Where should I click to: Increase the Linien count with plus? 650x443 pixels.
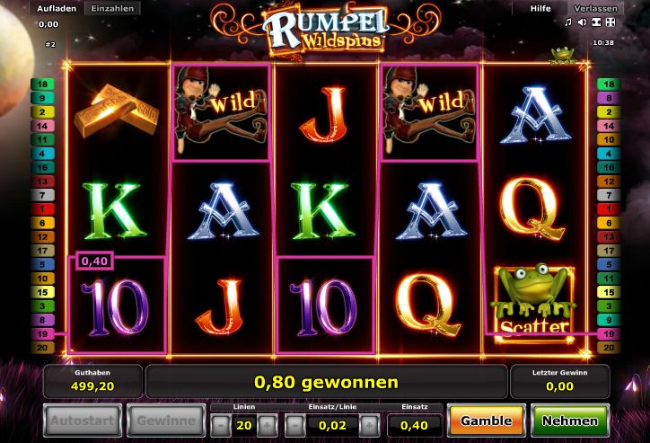268,425
